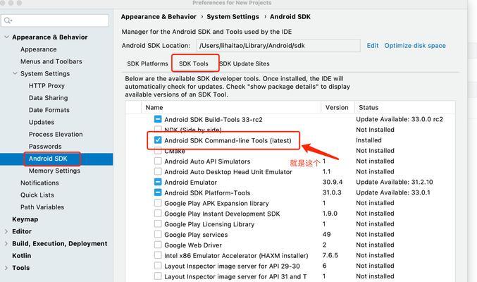Viewport: 477px width, 282px height.
Task: Click version '30.9.4' of Android Emulator
Action: point(333,182)
